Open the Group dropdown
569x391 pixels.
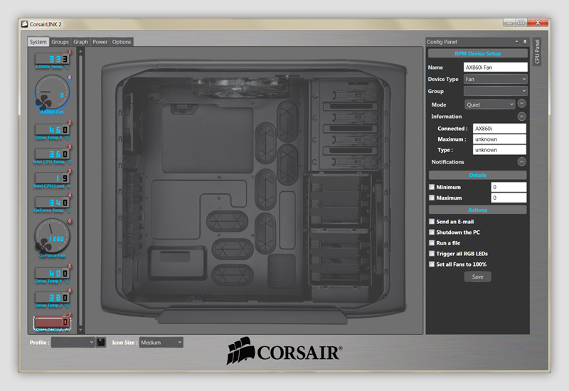pos(495,91)
